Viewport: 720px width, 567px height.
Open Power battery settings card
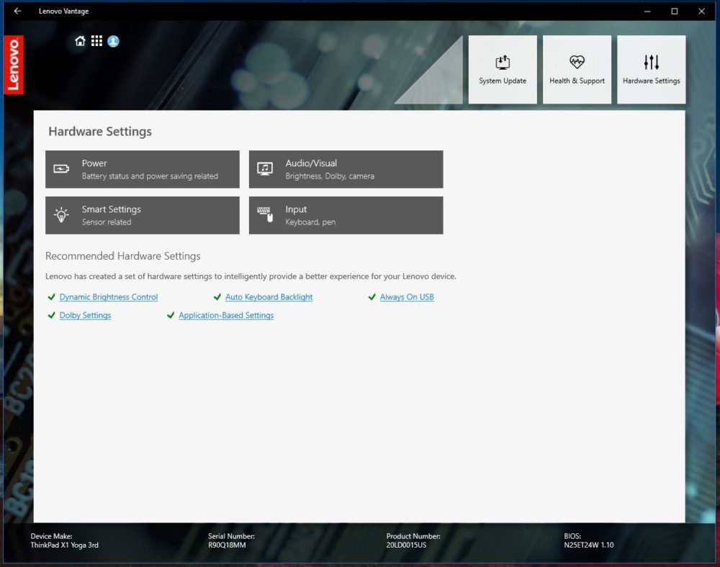[143, 169]
